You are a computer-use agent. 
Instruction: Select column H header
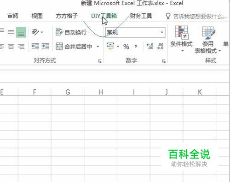click(101, 92)
